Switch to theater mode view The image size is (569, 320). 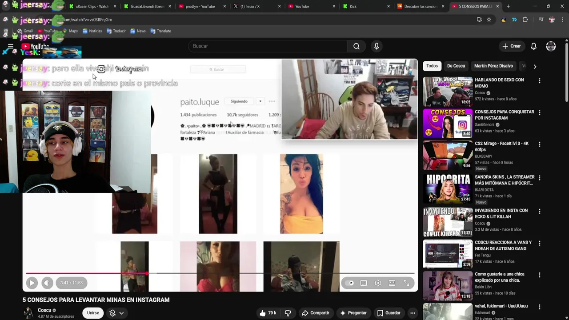click(x=392, y=283)
